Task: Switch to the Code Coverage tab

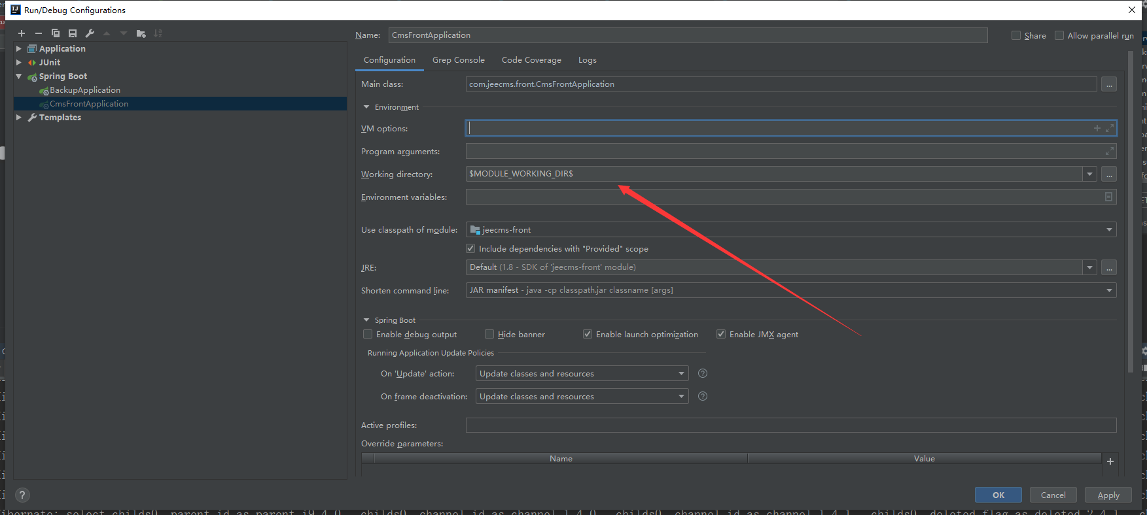Action: coord(531,60)
